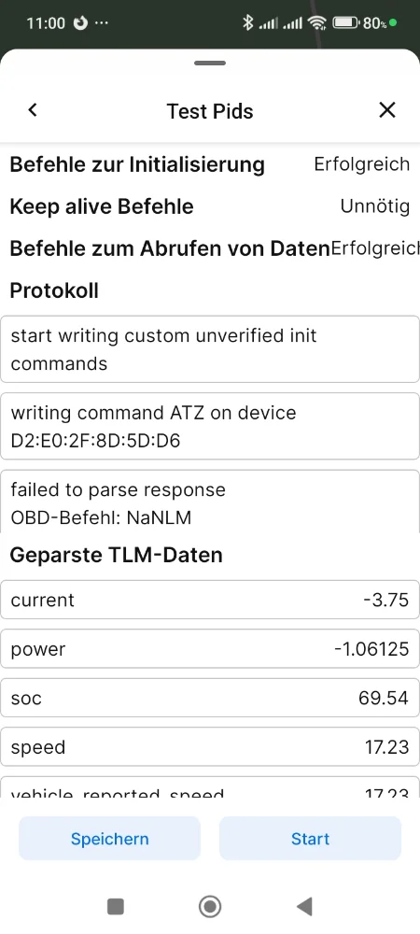Viewport: 420px width, 934px height.
Task: Tap the Android back triangle button
Action: [304, 907]
